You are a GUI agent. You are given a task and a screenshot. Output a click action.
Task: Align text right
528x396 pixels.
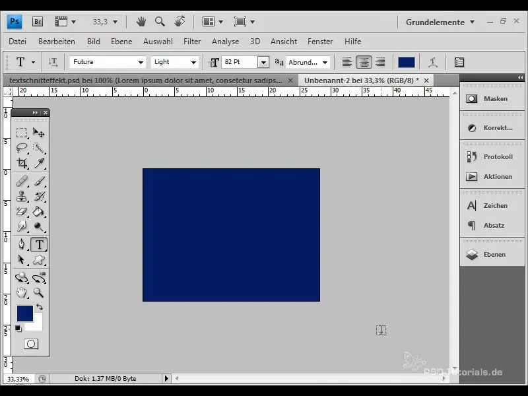380,62
